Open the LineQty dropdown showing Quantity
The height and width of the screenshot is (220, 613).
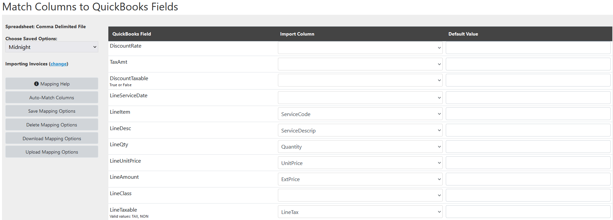point(360,147)
